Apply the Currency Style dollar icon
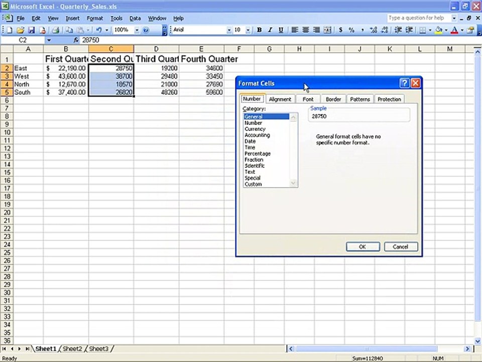The height and width of the screenshot is (362, 482). pos(340,30)
